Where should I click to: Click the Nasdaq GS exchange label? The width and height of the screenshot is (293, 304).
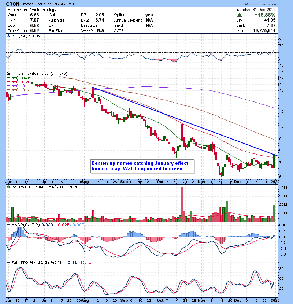(64, 4)
